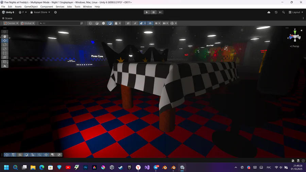
Task: Open the Assets menu
Action: coord(18,7)
